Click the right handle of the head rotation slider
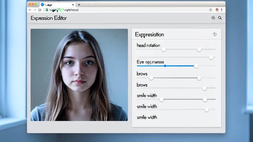 coord(199,50)
